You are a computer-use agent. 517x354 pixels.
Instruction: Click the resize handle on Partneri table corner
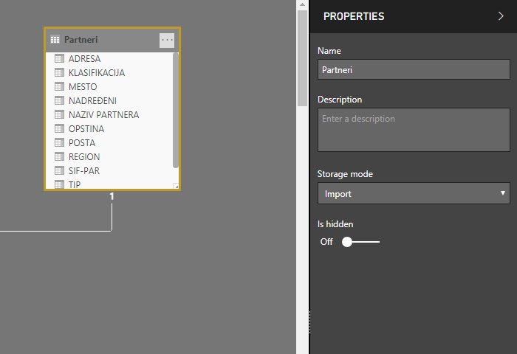(x=176, y=187)
